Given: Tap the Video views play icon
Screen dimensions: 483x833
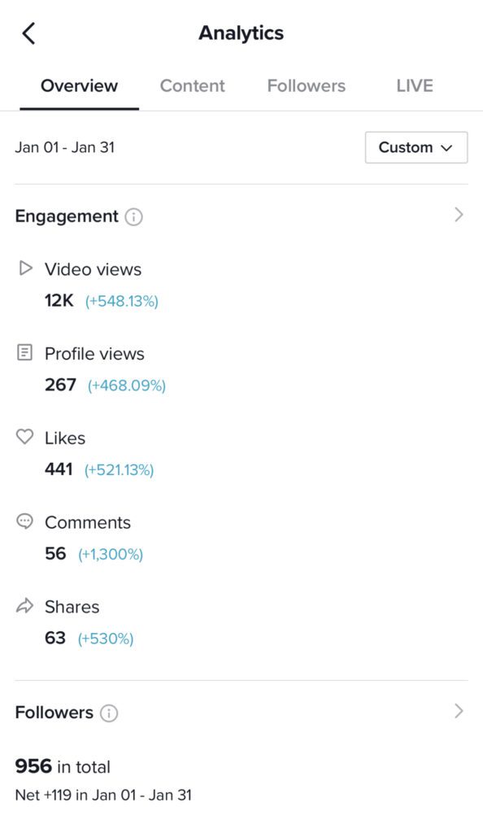Looking at the screenshot, I should tap(25, 268).
